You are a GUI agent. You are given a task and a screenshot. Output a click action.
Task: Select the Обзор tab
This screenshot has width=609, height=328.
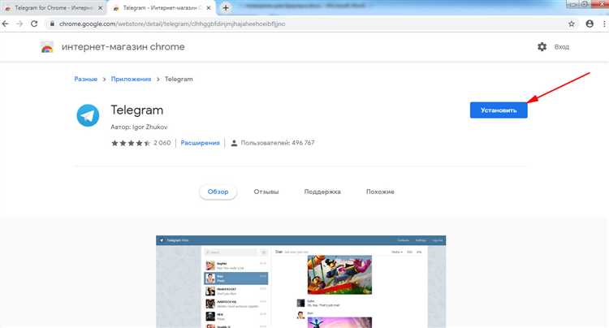(218, 192)
